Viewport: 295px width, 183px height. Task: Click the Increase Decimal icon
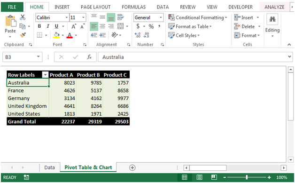tap(138, 35)
